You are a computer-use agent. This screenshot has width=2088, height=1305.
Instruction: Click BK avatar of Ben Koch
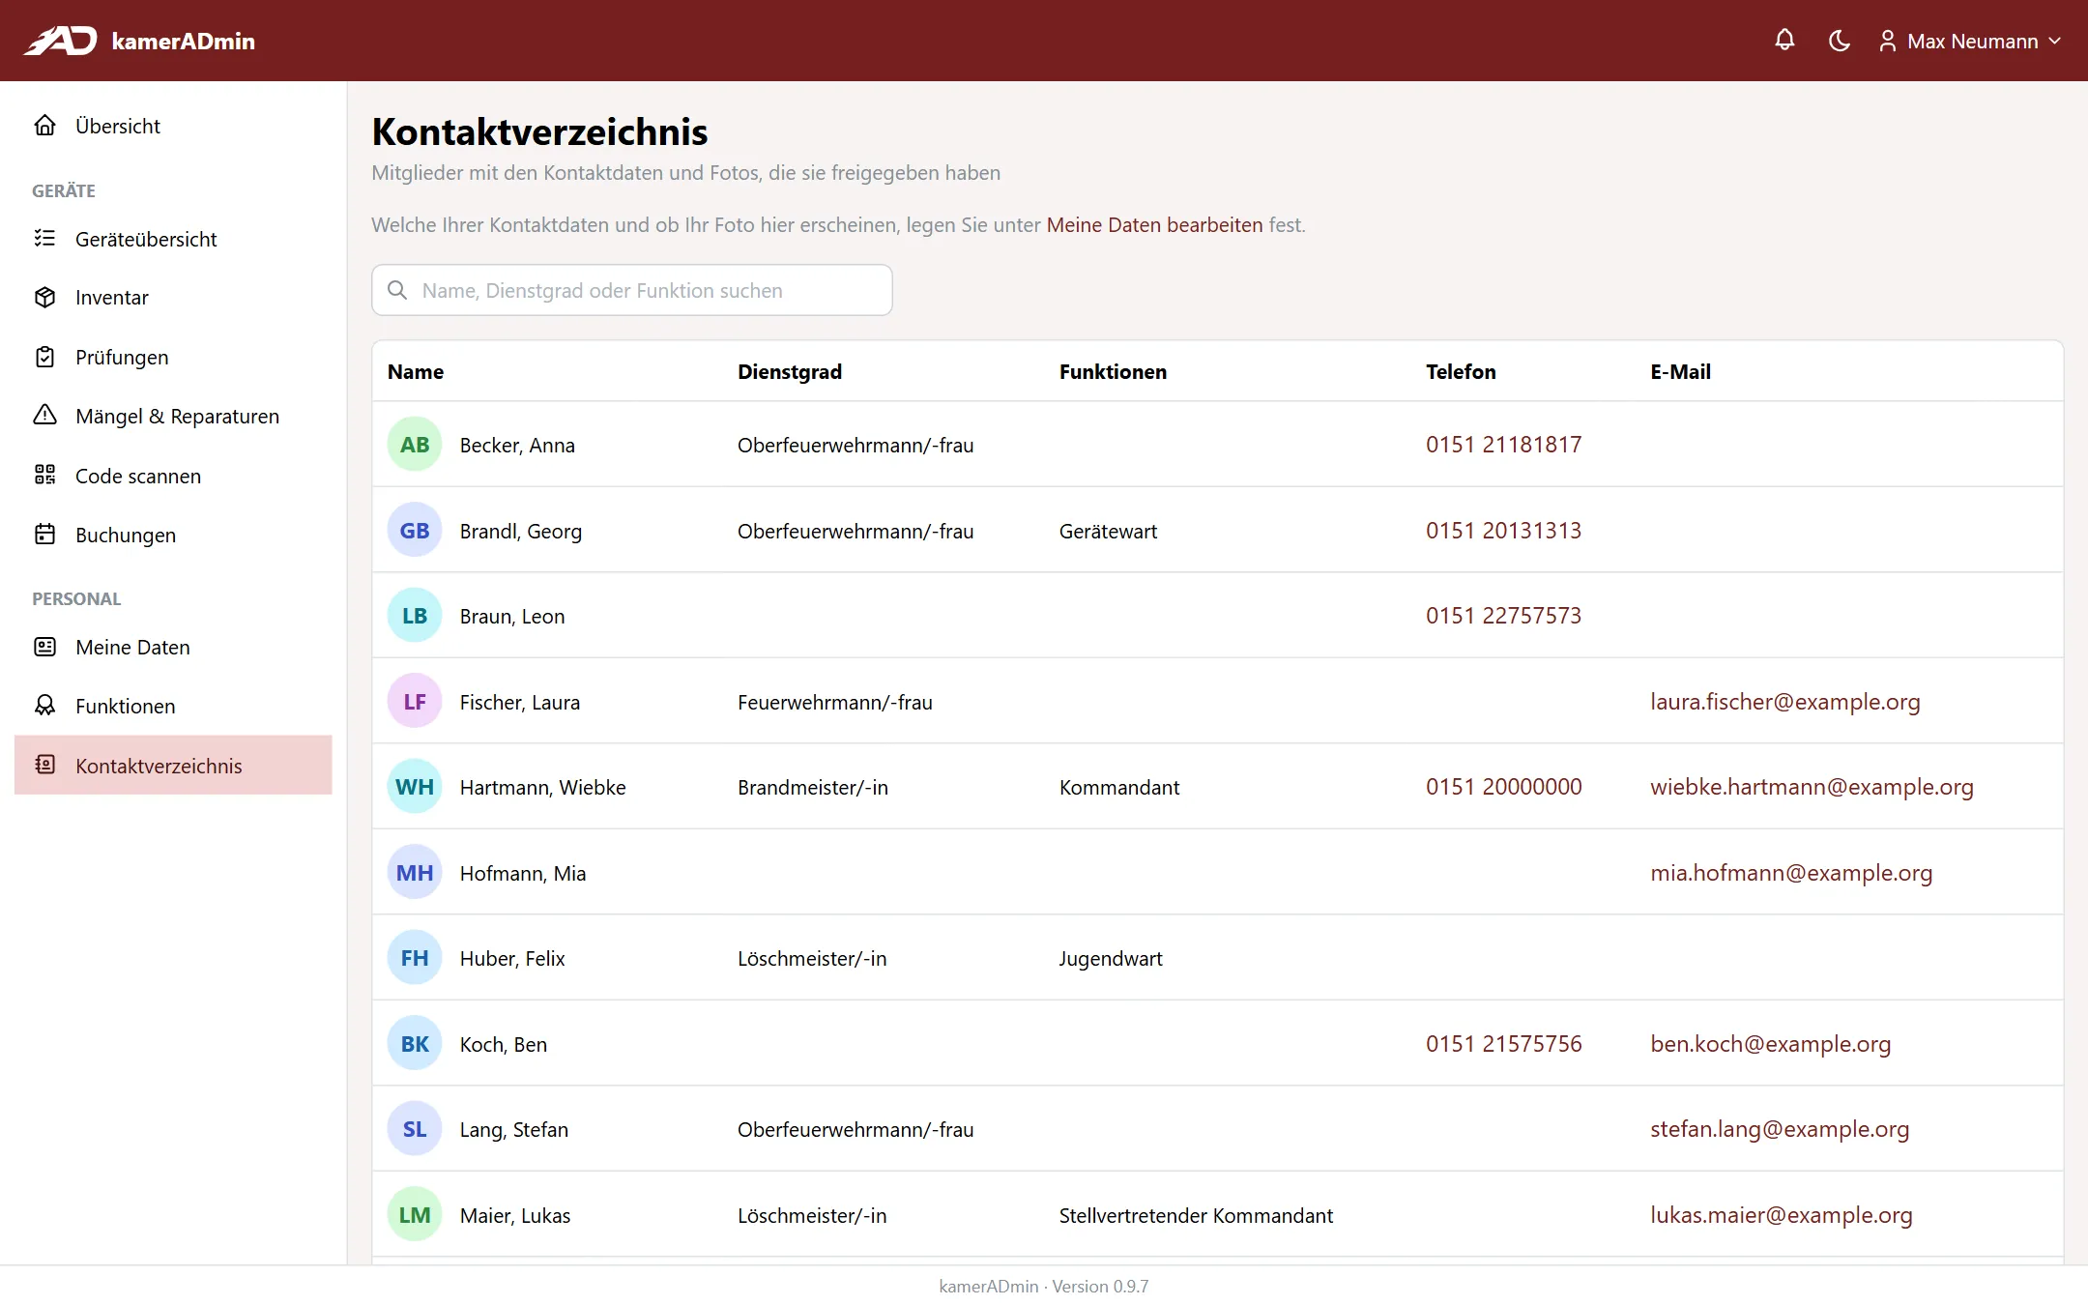pyautogui.click(x=415, y=1043)
